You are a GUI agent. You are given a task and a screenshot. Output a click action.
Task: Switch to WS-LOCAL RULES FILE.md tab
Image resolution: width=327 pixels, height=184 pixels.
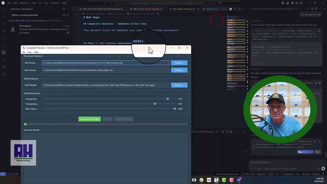pos(146,9)
